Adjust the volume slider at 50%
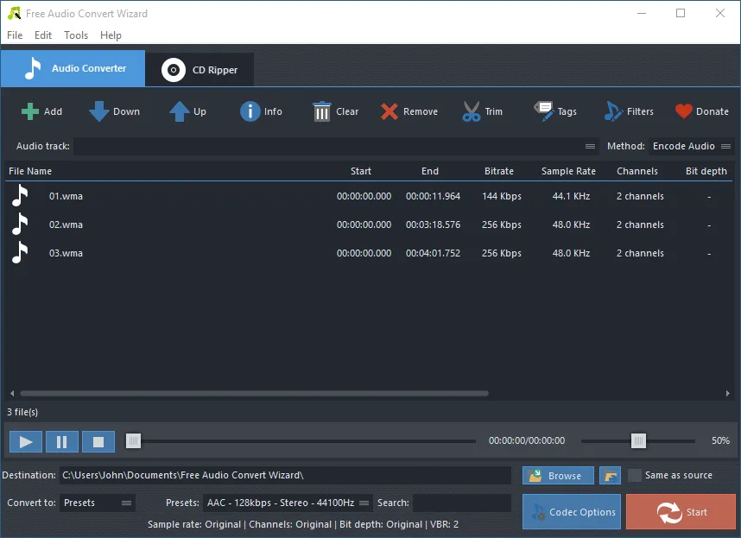Screen dimensions: 741x538 pos(638,440)
